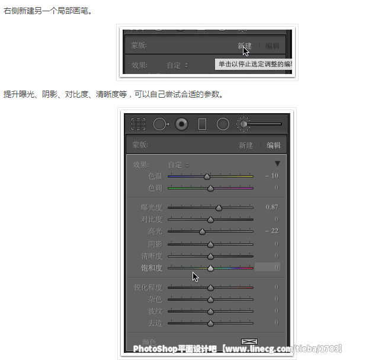Click the 饱和度 label
Image resolution: width=375 pixels, height=360 pixels.
[152, 268]
